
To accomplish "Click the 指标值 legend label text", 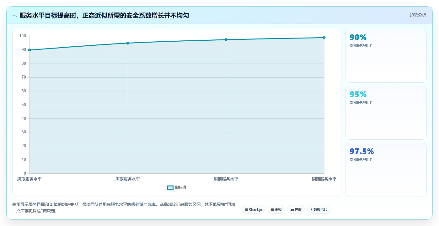I will click(180, 187).
